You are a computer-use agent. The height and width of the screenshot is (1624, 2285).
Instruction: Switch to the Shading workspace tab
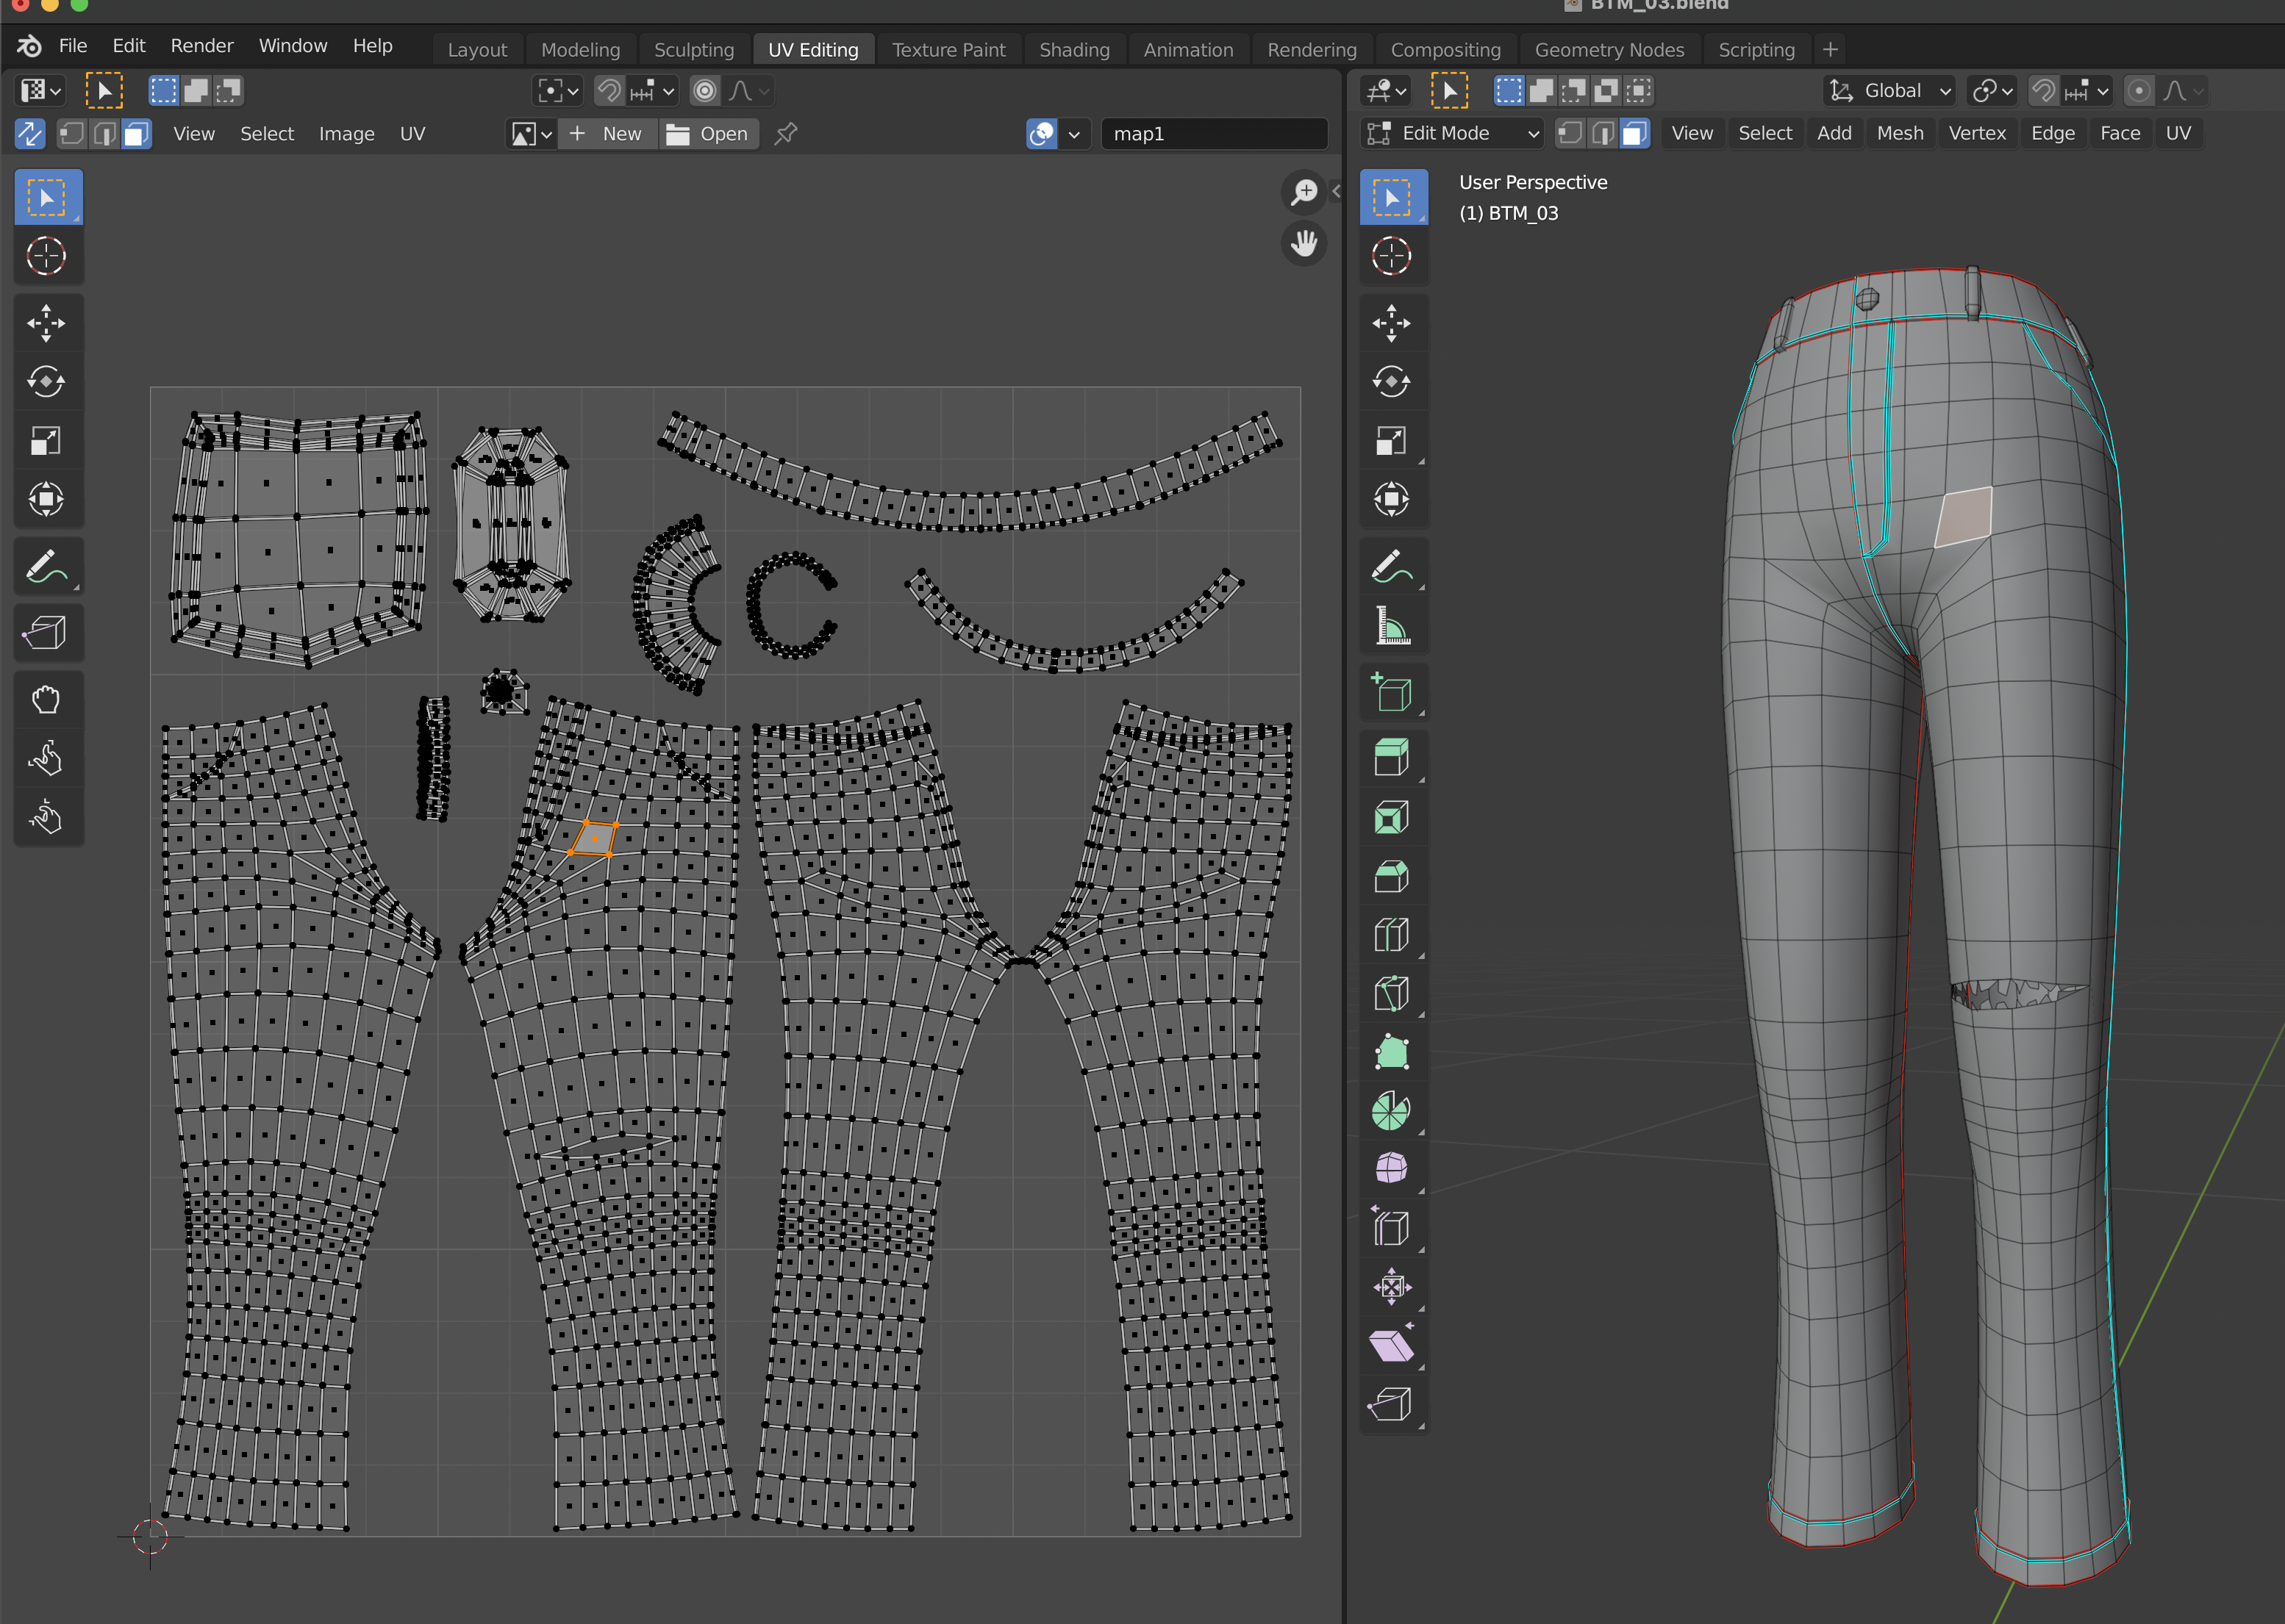tap(1074, 49)
